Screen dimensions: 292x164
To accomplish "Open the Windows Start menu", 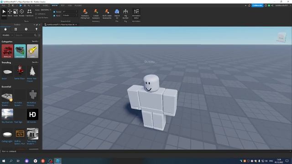I will tap(4, 161).
